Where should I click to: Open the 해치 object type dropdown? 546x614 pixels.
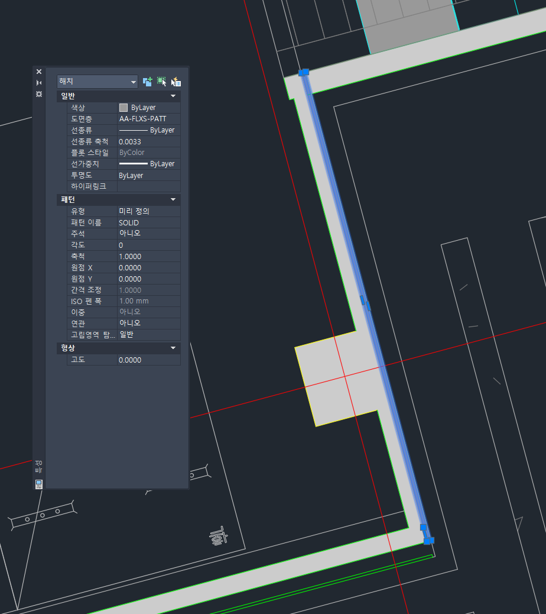coord(97,82)
